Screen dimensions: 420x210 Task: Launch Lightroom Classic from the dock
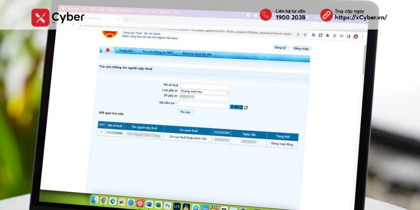click(x=177, y=207)
